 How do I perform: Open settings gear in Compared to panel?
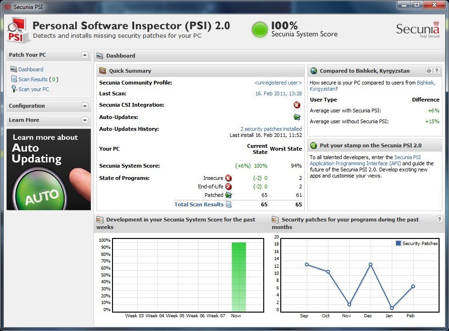pos(429,71)
